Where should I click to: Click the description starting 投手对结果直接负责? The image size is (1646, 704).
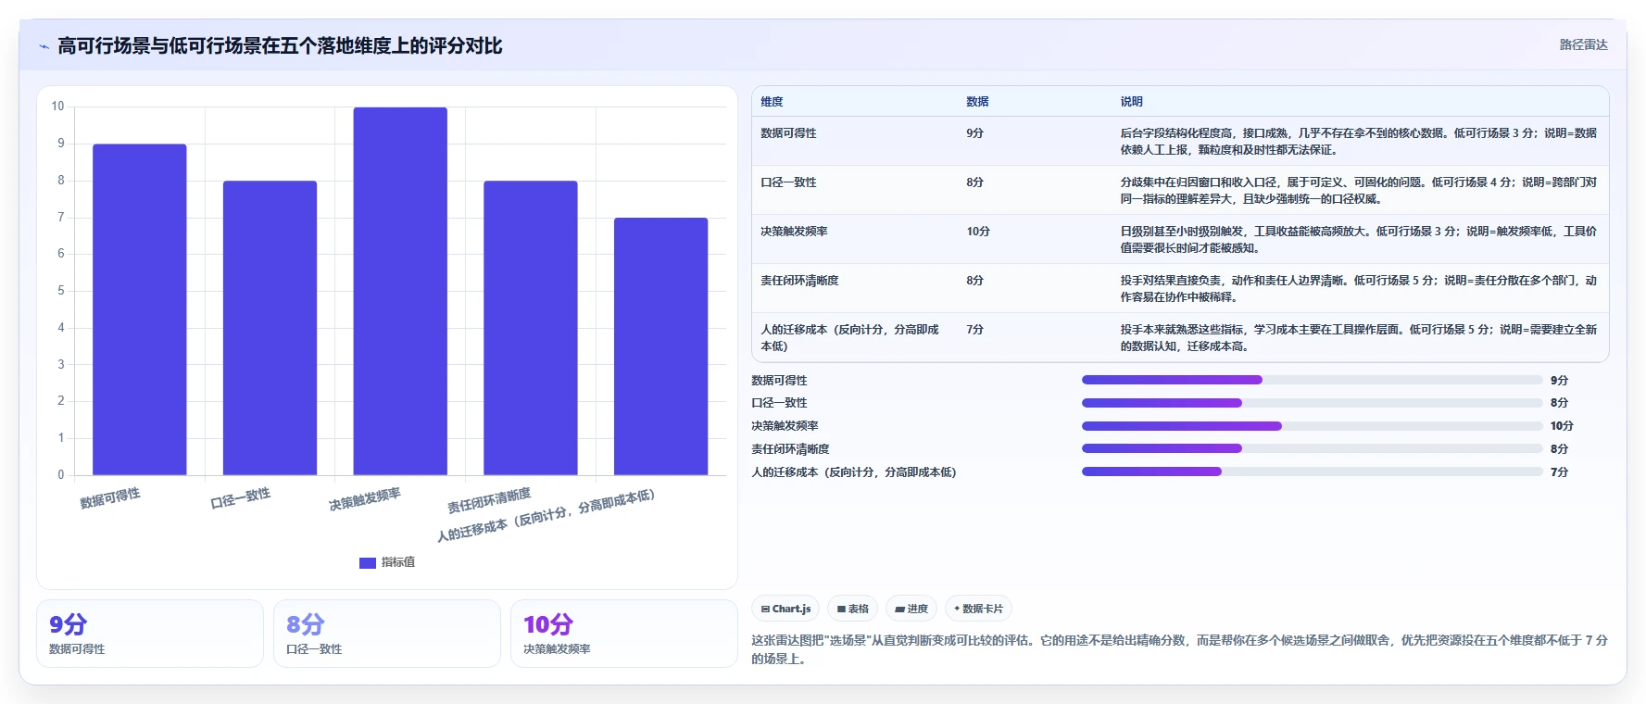pyautogui.click(x=1359, y=289)
